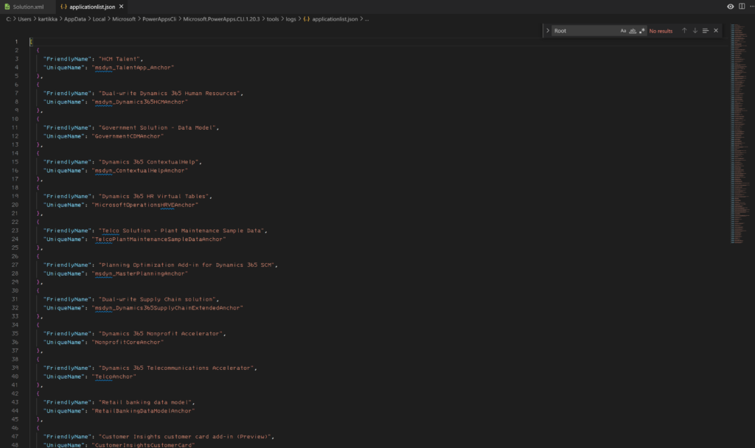Go to previous match in find widget
The image size is (755, 448).
tap(684, 31)
